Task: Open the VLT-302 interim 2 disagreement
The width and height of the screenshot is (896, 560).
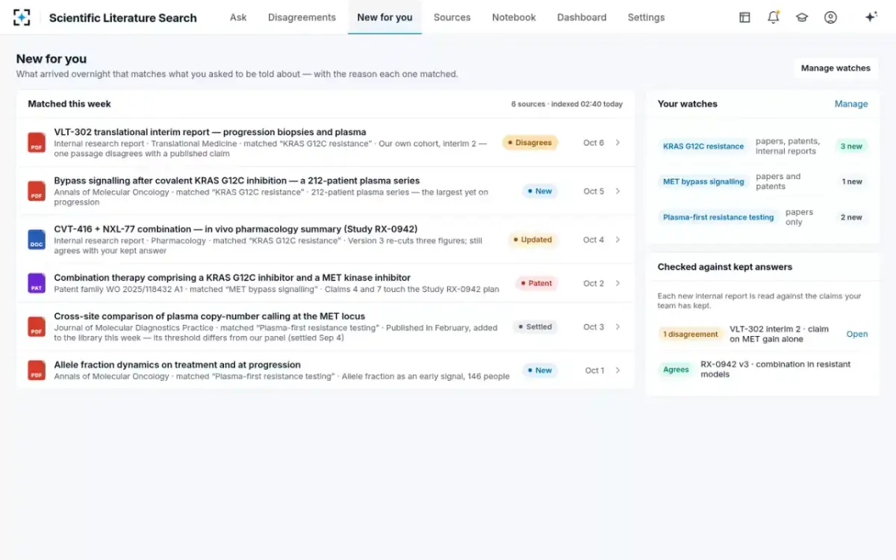Action: click(x=856, y=334)
